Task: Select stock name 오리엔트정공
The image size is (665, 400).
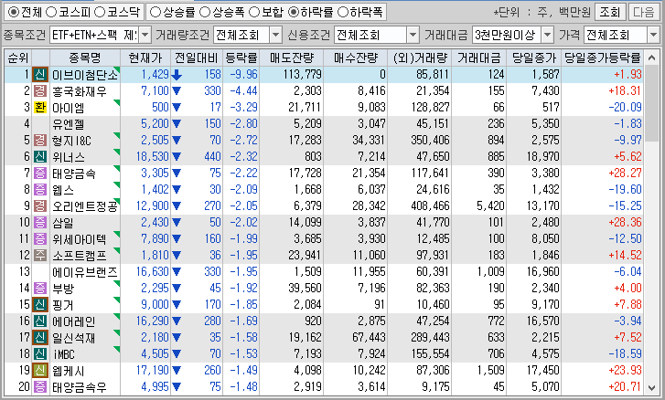Action: (x=85, y=206)
